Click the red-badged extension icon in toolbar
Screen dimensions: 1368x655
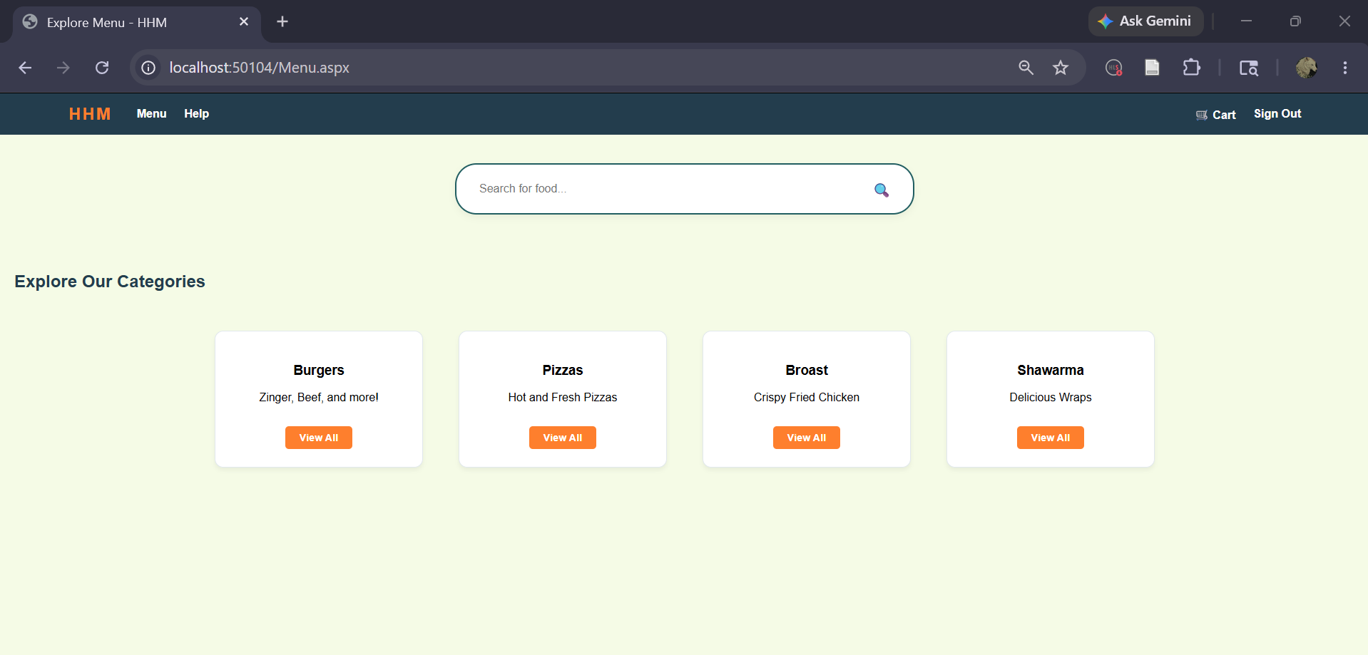tap(1114, 68)
